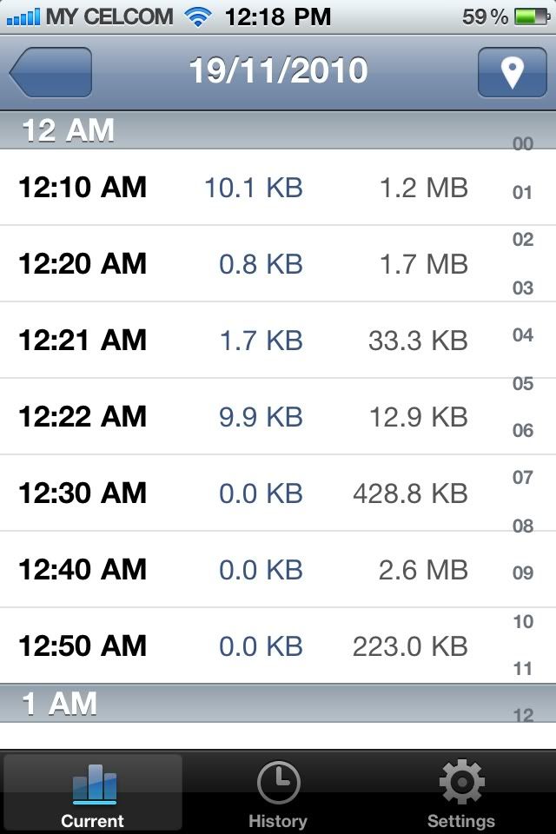Screen dimensions: 556x834
Task: Open the map location pin button
Action: point(512,72)
